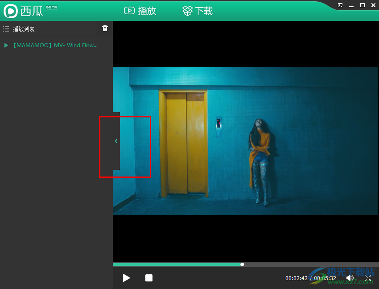Enter fullscreen with the expand icon

[x=368, y=278]
